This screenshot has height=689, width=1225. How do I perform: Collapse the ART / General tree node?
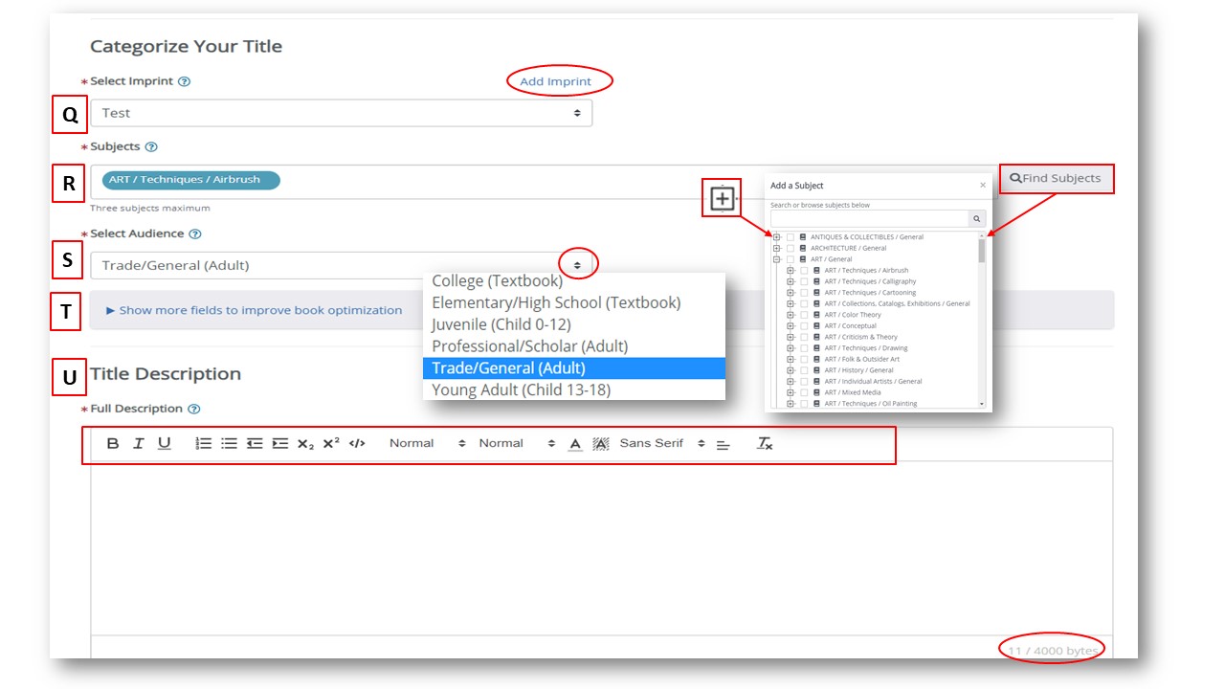[x=777, y=259]
